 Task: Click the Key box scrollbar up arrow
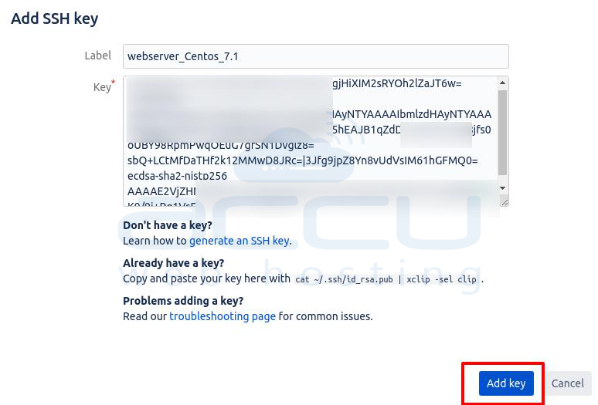tap(503, 83)
